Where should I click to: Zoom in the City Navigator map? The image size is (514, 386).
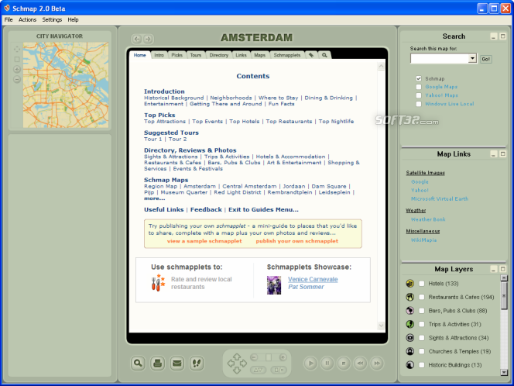17,69
